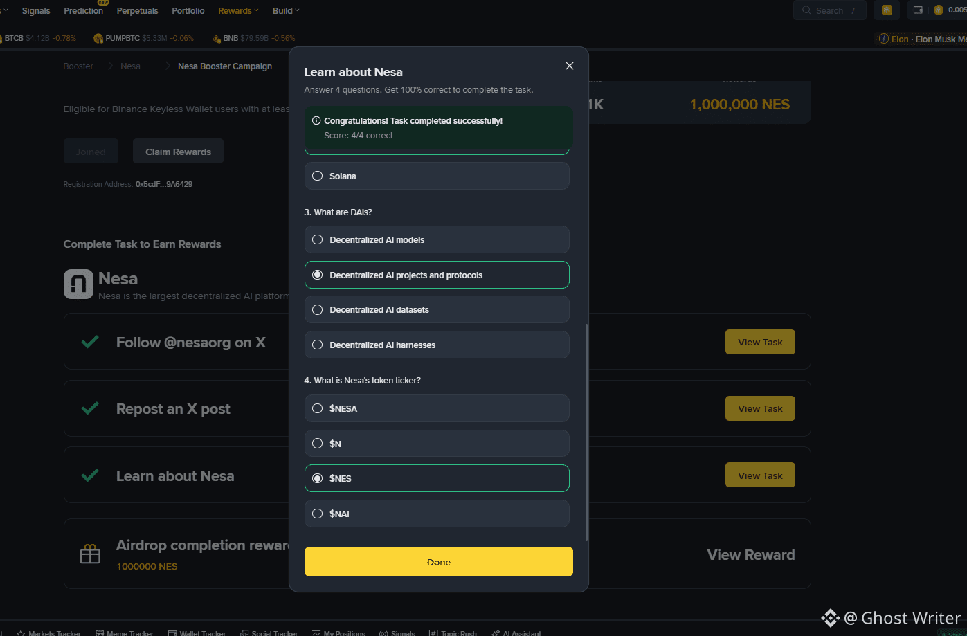The height and width of the screenshot is (636, 967).
Task: Open Signals in the bottom bar
Action: click(397, 633)
